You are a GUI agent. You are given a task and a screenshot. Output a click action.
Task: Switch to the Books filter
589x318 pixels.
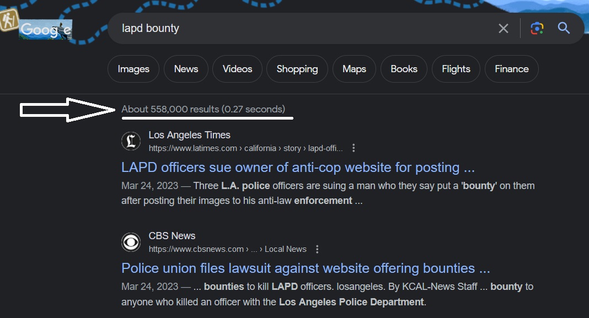click(404, 69)
